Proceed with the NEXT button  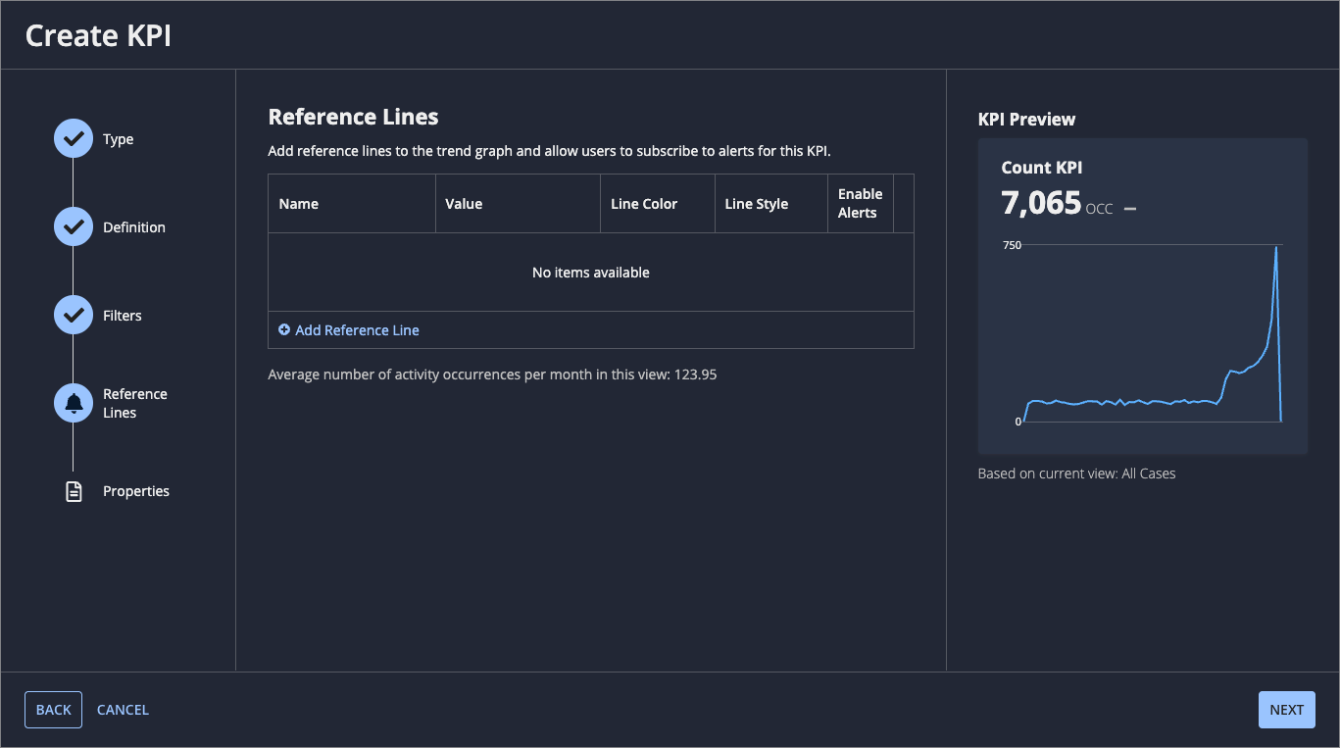pos(1286,710)
